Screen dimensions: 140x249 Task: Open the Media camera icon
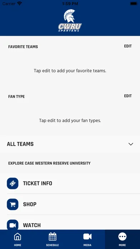pos(87,236)
